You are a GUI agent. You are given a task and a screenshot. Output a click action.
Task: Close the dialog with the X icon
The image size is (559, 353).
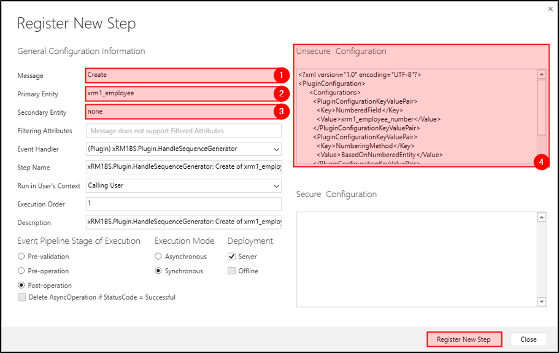click(549, 10)
